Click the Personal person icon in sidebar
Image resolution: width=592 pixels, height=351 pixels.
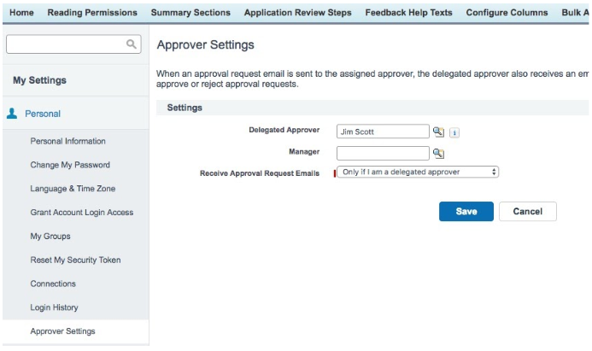(x=12, y=114)
